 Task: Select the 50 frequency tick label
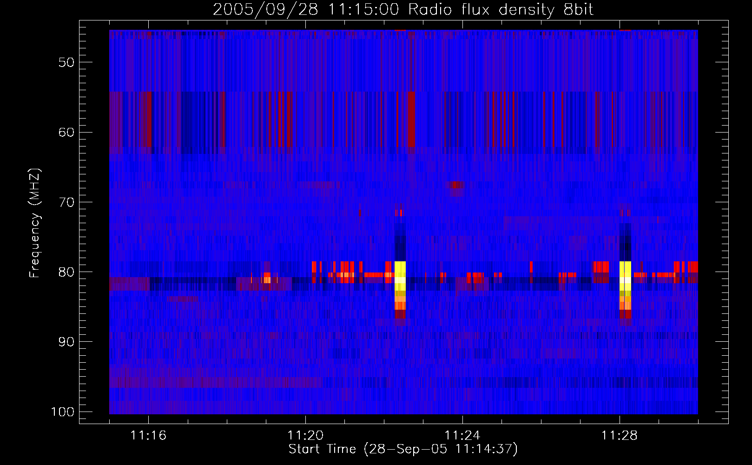(x=66, y=62)
